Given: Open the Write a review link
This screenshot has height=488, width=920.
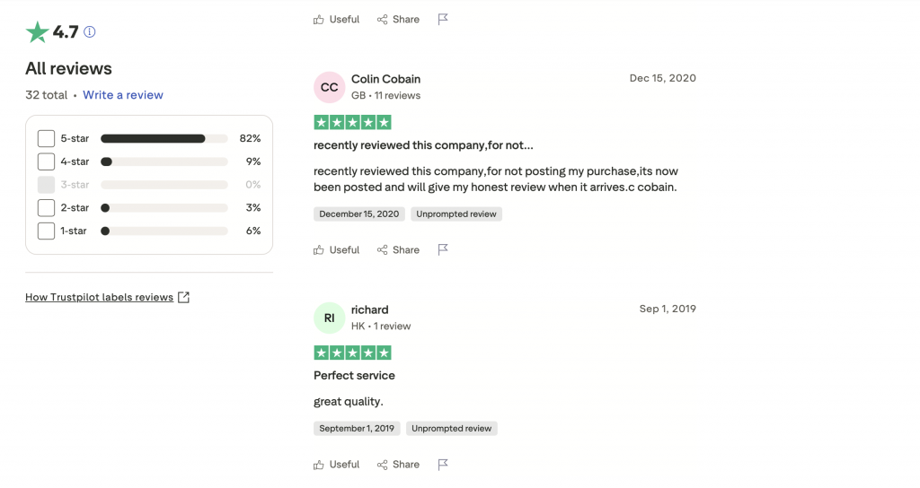Looking at the screenshot, I should pos(123,95).
